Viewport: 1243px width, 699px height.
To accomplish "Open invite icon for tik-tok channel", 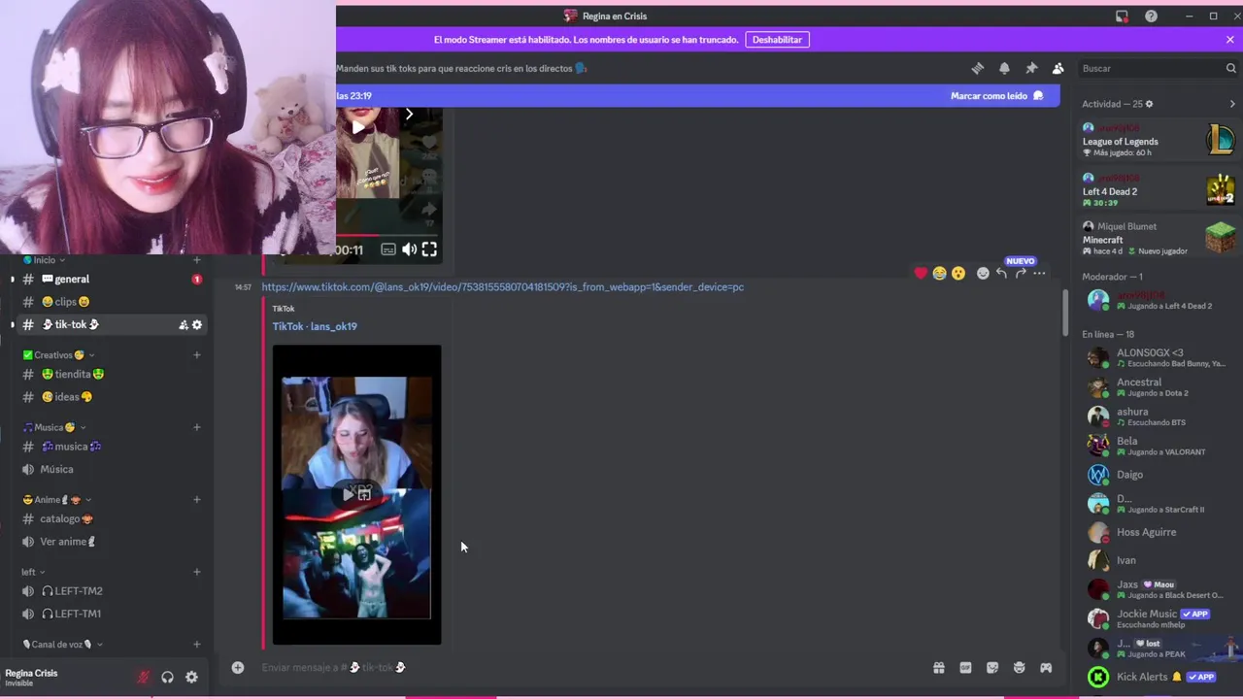I will pos(183,325).
